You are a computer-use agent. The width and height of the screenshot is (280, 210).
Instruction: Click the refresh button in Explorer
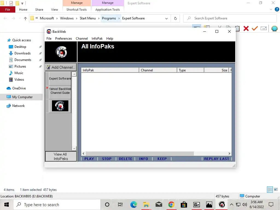(x=175, y=18)
